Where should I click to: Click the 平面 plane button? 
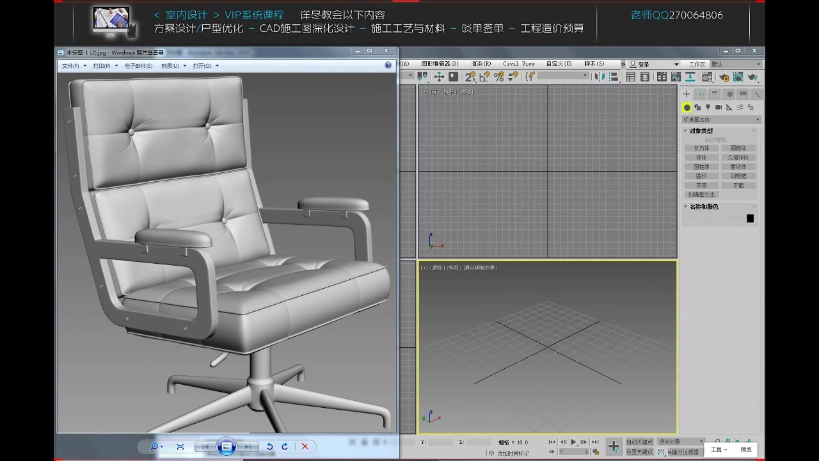point(738,186)
